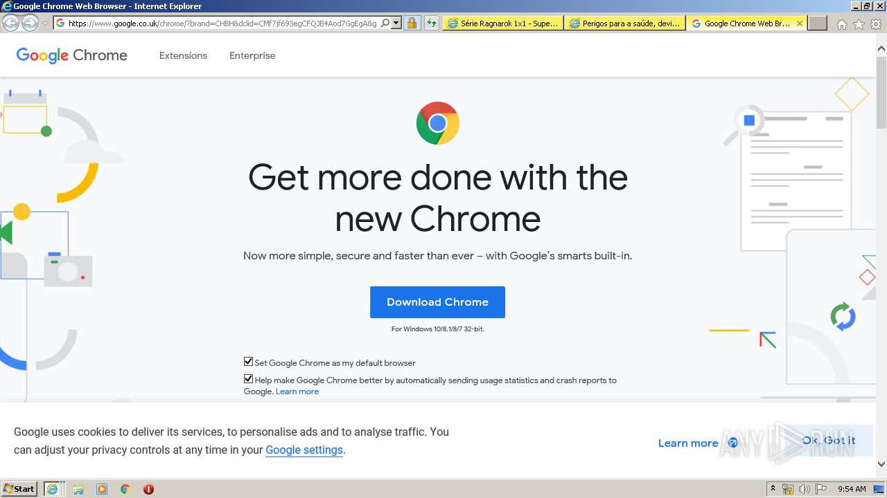Click the Download Chrome button

[x=437, y=302]
